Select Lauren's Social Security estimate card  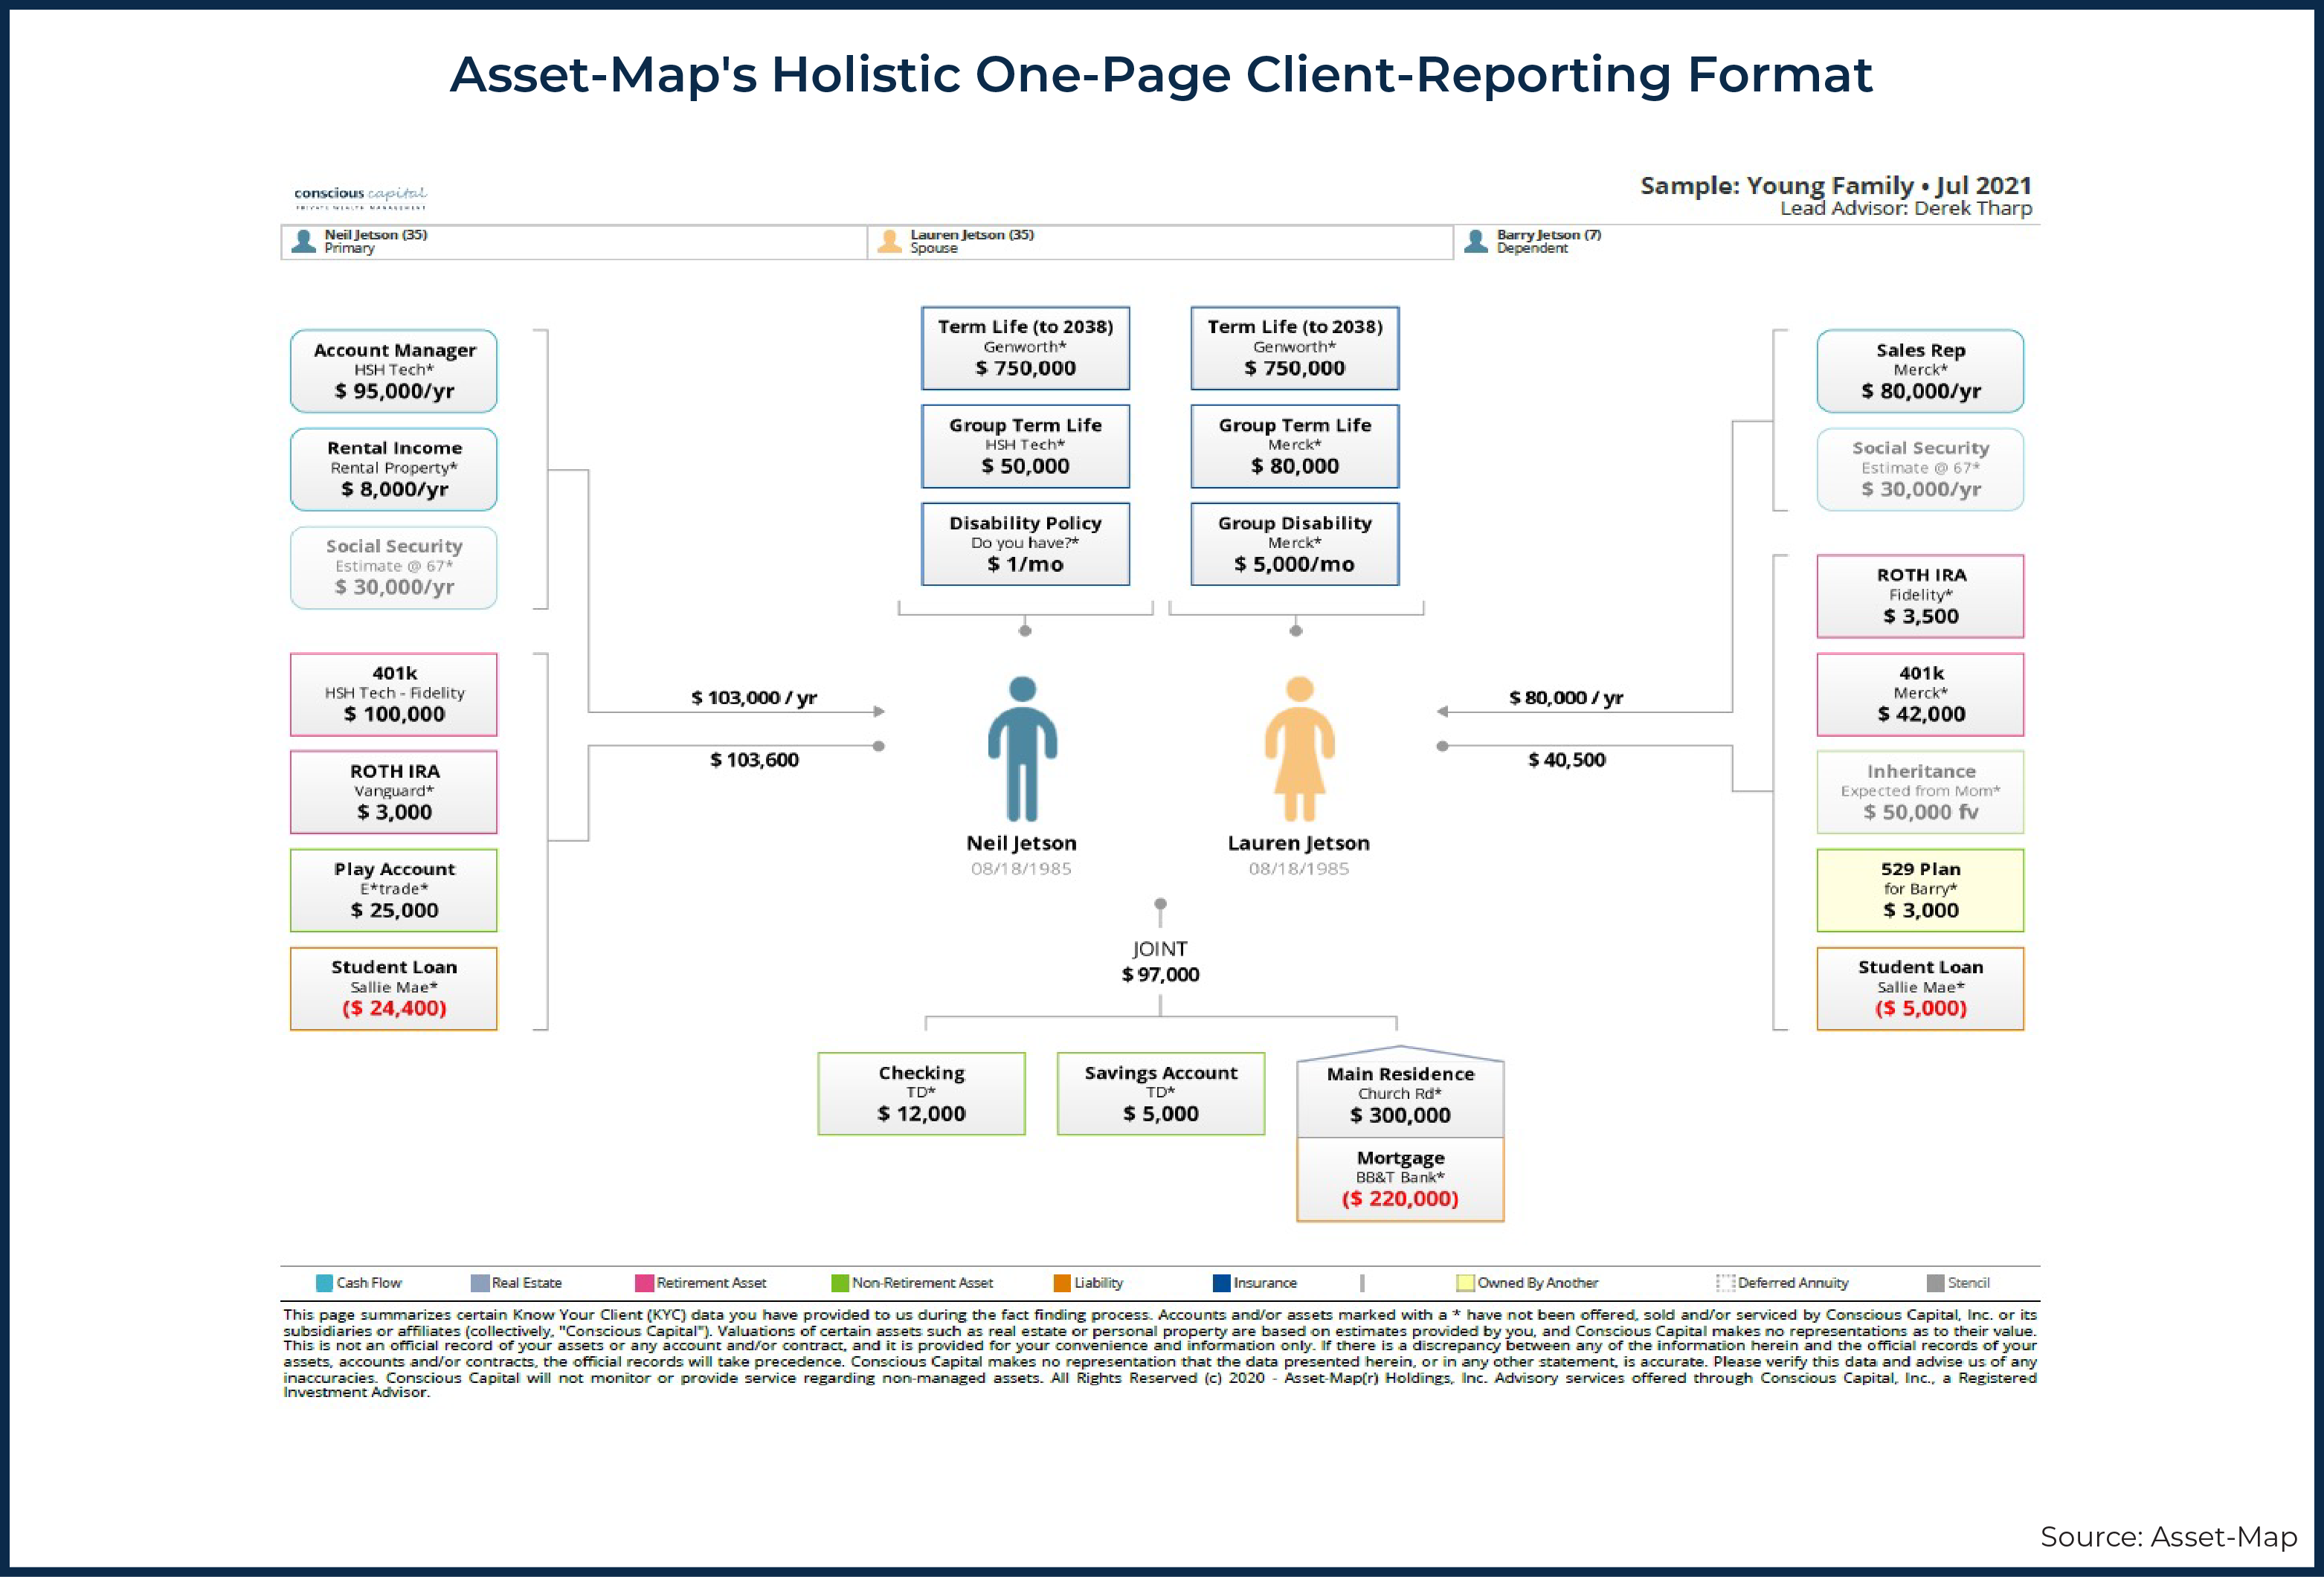click(x=1920, y=469)
